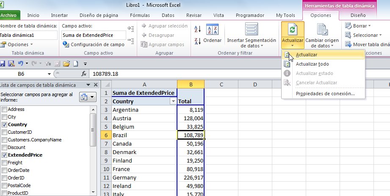Screen dimensions: 390x196
Task: Click the PivotTable form icon in quick toolbar
Action: point(57,63)
